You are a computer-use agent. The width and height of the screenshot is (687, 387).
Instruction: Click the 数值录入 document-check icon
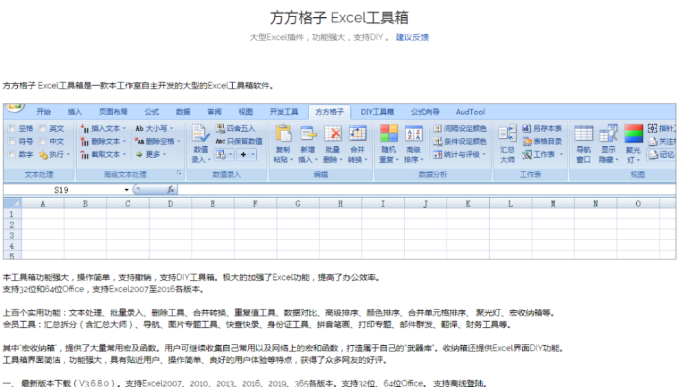(200, 134)
